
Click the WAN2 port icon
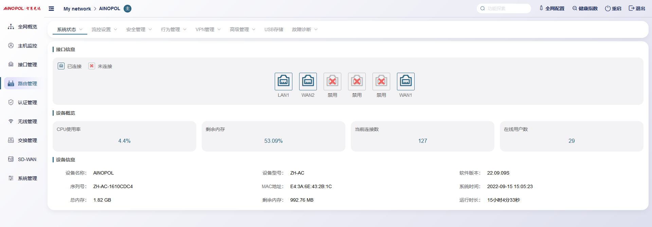(308, 82)
